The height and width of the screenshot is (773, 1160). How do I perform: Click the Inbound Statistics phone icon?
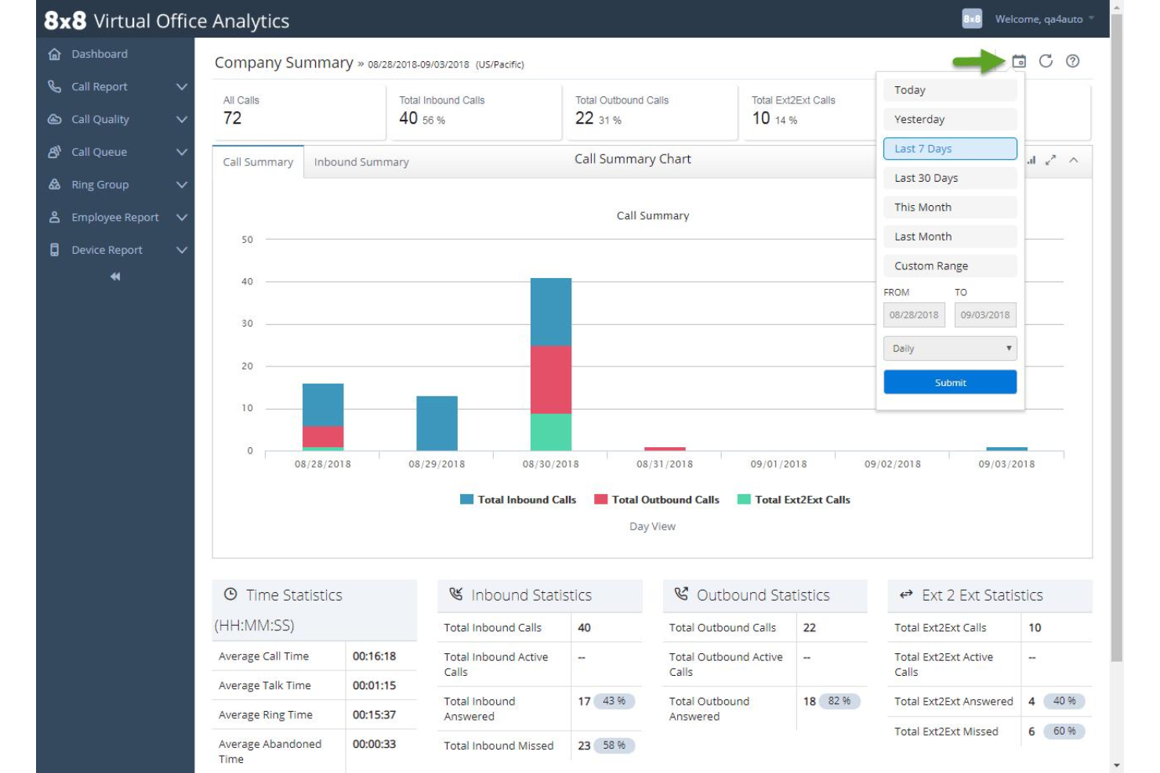pyautogui.click(x=456, y=594)
